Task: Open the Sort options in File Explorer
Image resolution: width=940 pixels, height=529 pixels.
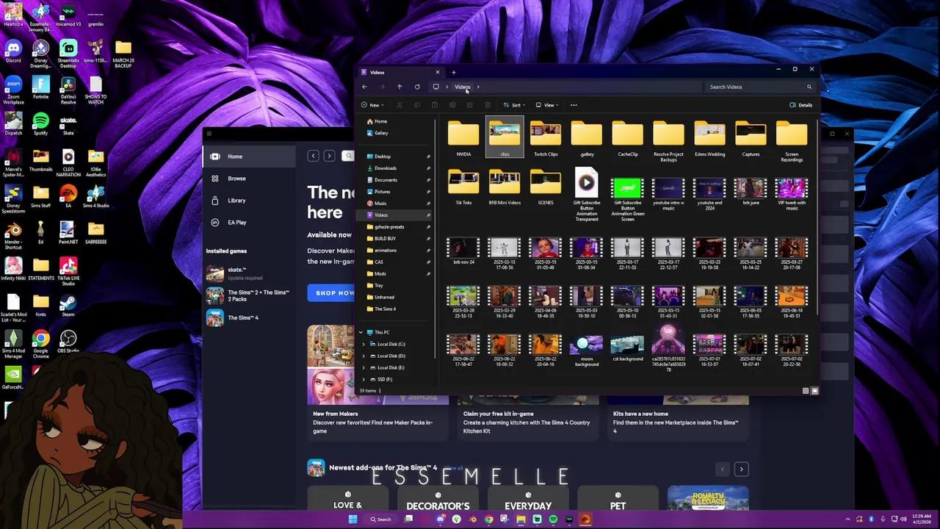Action: point(515,105)
